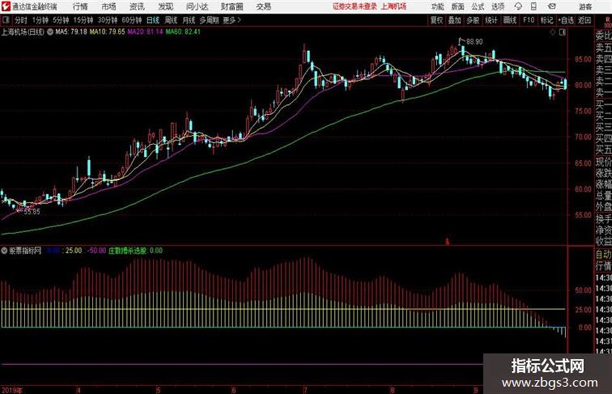The image size is (612, 394).
Task: Switch to 周线 weekly period
Action: click(x=171, y=20)
